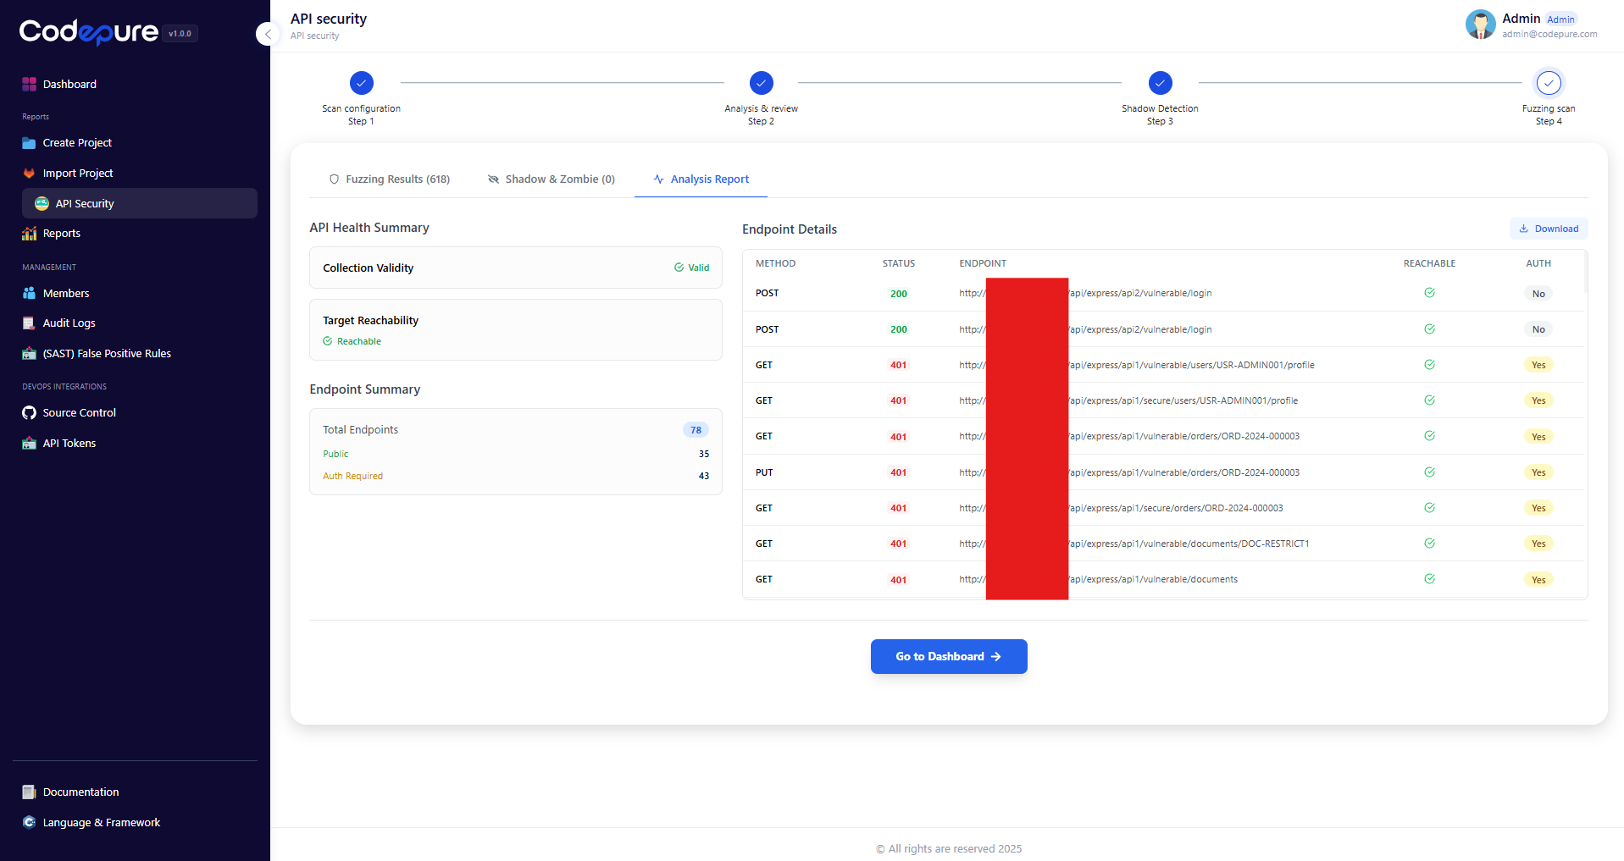Viewport: 1624px width, 861px height.
Task: Go to Scan configuration step 1
Action: (361, 83)
